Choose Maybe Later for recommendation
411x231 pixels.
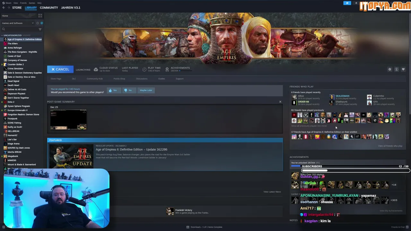pyautogui.click(x=146, y=90)
